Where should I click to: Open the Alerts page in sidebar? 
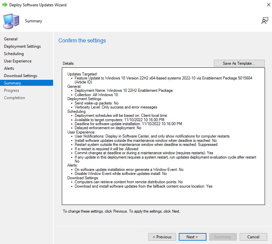tap(9, 68)
